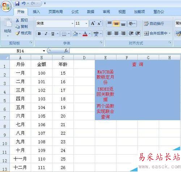The width and height of the screenshot is (181, 172).
Task: Select cell containing 六月
Action: (20, 116)
